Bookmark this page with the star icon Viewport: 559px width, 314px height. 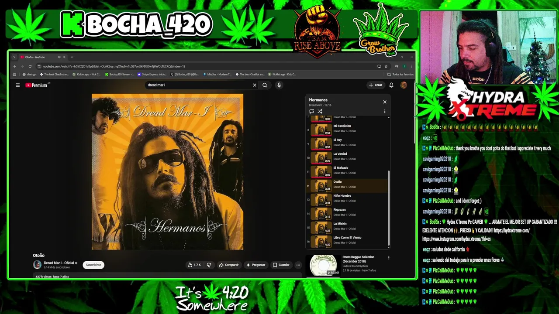[x=386, y=66]
